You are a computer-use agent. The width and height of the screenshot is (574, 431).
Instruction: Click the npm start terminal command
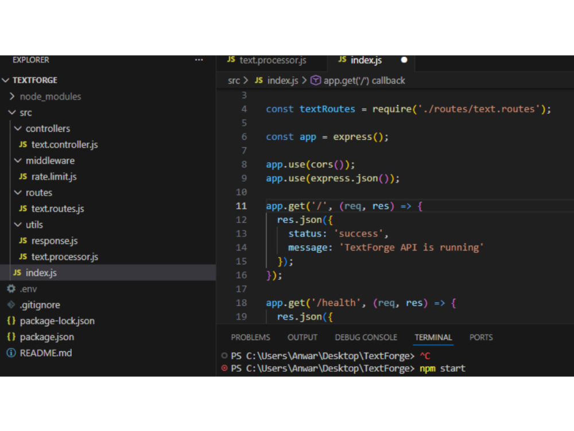pyautogui.click(x=442, y=368)
